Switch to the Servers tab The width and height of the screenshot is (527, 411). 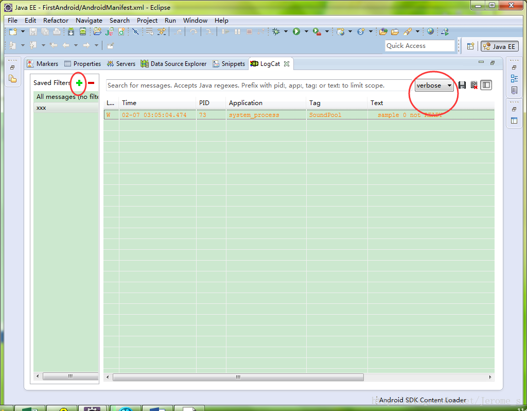tap(121, 63)
